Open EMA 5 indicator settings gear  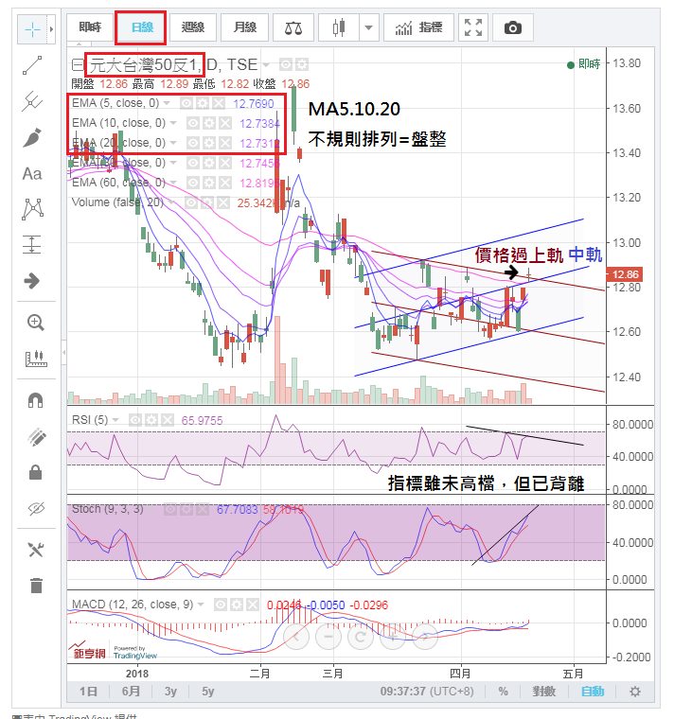pos(203,103)
